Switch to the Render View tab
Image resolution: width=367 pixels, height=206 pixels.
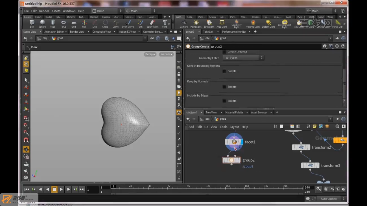[x=77, y=32]
